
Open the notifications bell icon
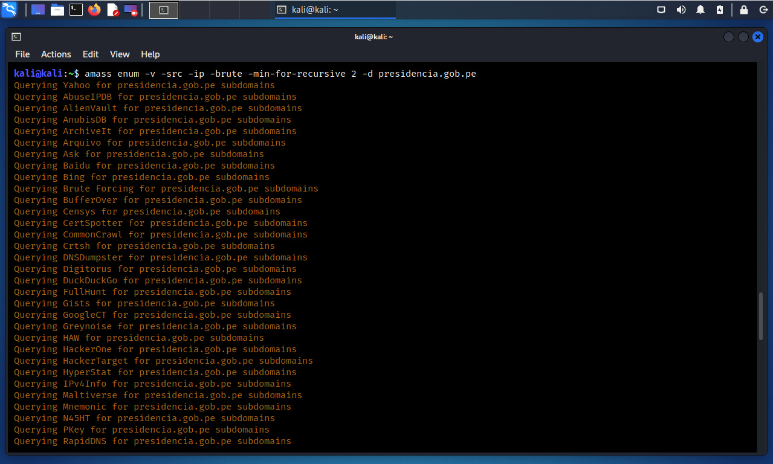(x=700, y=10)
